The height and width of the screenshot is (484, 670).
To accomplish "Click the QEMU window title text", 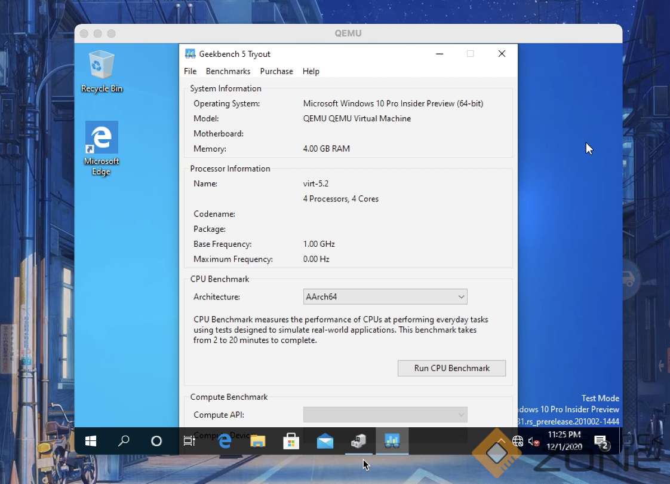I will click(x=348, y=33).
